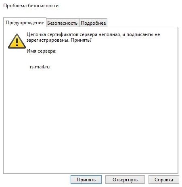Show more certificate info under Подробнее

click(x=93, y=23)
